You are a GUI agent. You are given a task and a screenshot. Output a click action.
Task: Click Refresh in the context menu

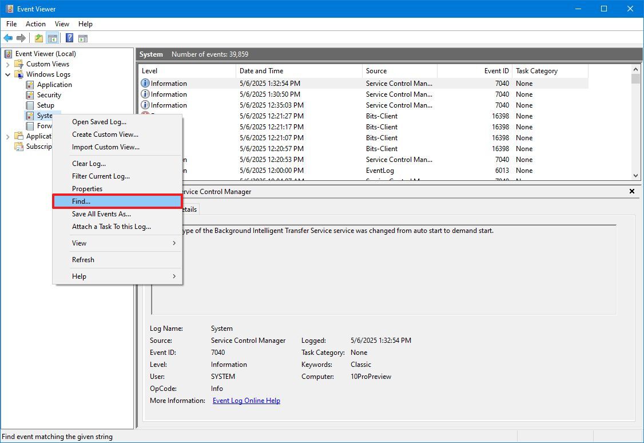[83, 259]
